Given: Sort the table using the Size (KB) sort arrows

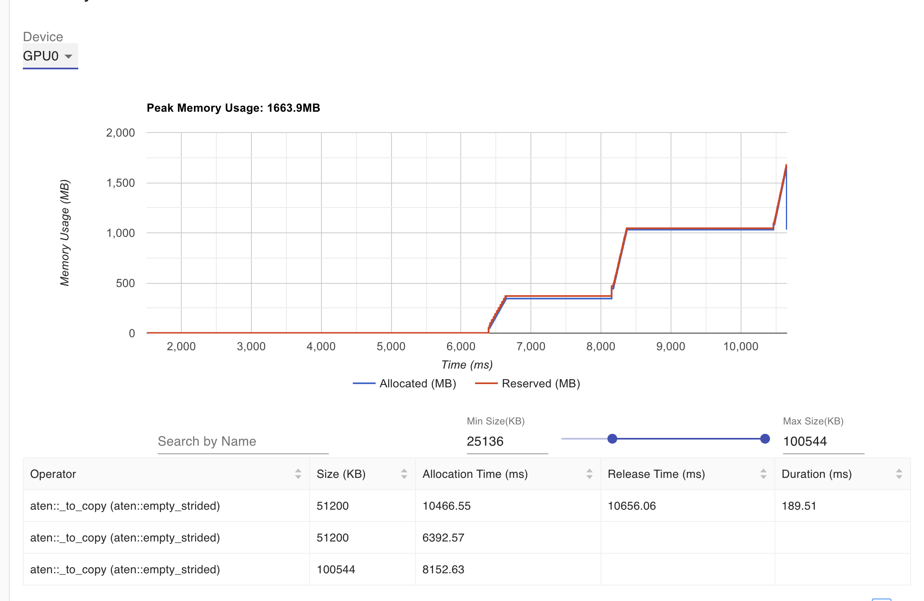Looking at the screenshot, I should 404,475.
